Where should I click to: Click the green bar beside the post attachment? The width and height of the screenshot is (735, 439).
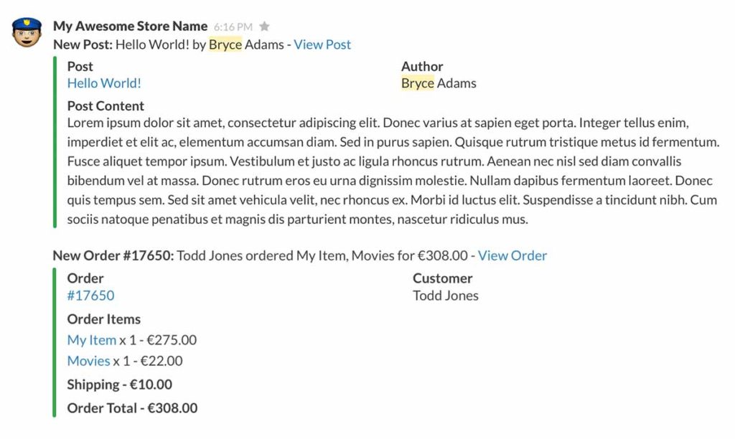point(55,142)
